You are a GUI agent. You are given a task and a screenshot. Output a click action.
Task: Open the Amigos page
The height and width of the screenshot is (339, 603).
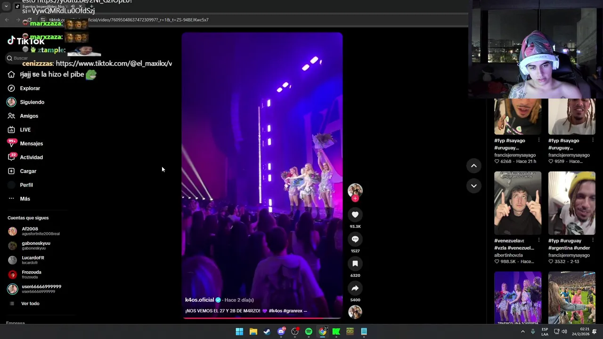click(x=23, y=116)
